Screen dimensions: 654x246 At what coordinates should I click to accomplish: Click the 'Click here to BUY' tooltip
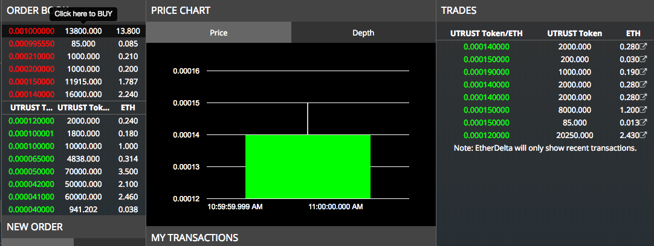pyautogui.click(x=83, y=14)
